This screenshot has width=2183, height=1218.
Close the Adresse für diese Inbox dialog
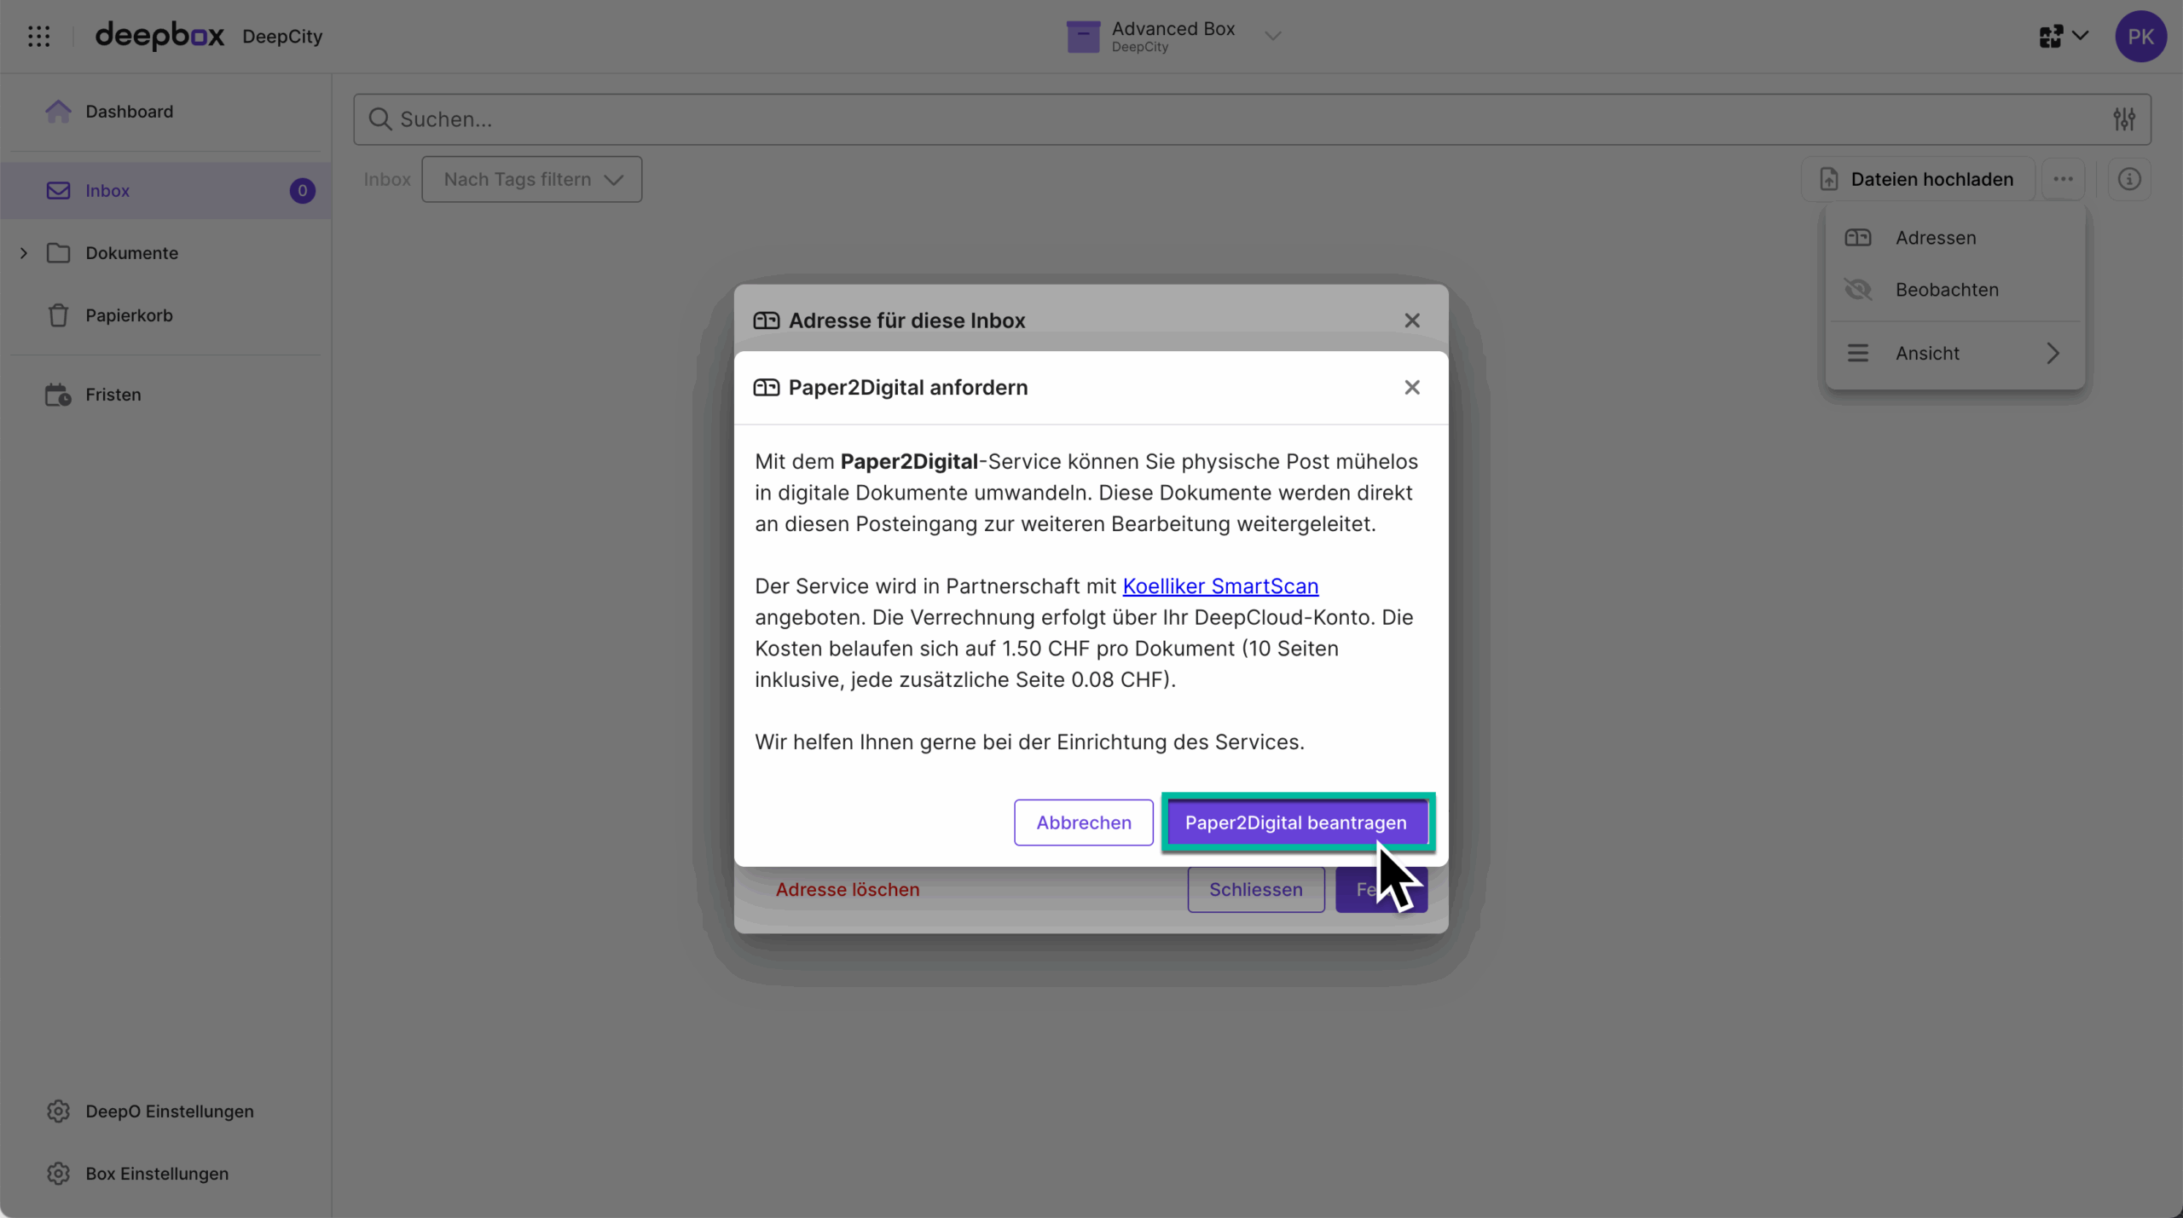coord(1412,320)
